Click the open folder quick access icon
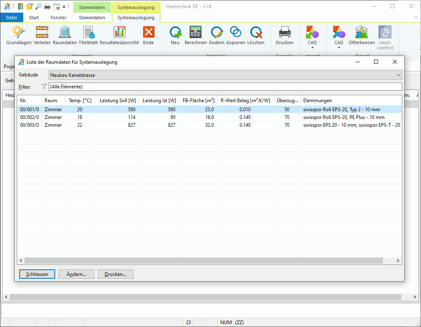 point(29,7)
